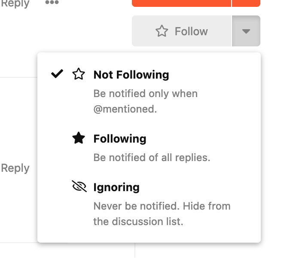Click the '@mentioned.' line of text
Image resolution: width=287 pixels, height=262 pixels.
[125, 109]
